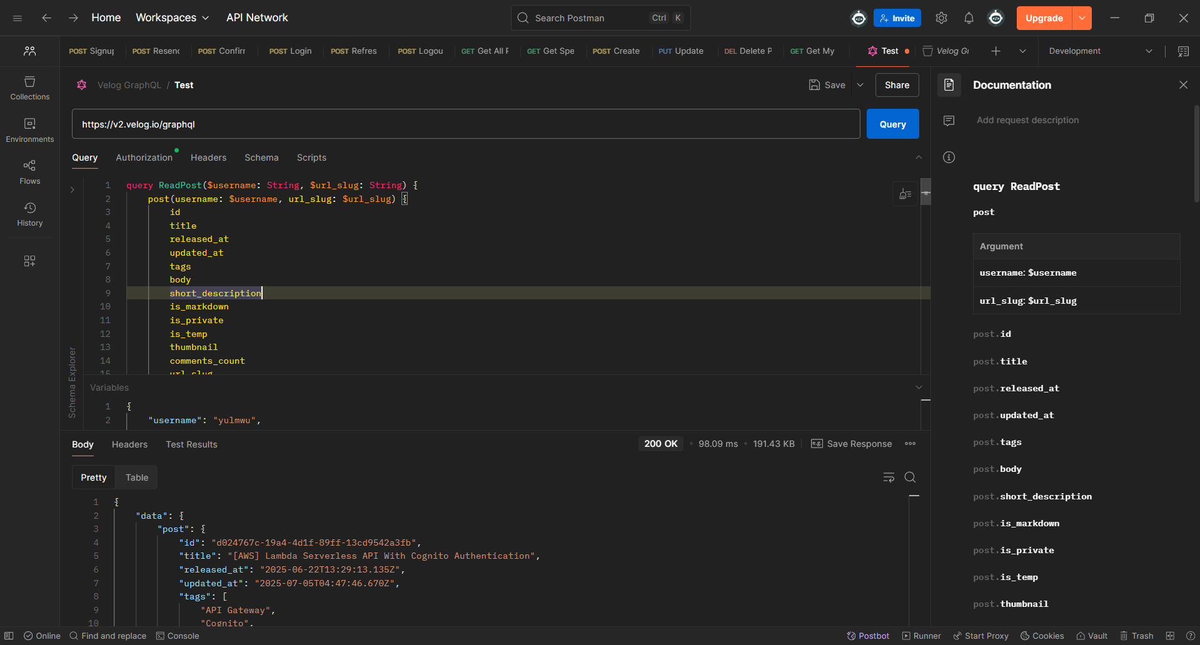Go back with the left arrow
1200x645 pixels.
click(46, 18)
